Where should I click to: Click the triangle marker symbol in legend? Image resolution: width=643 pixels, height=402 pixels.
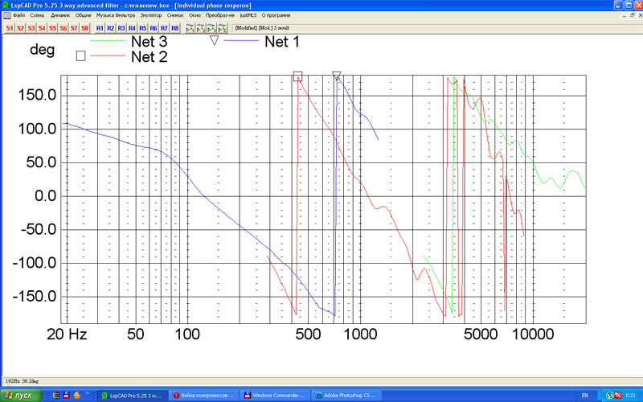click(x=214, y=40)
